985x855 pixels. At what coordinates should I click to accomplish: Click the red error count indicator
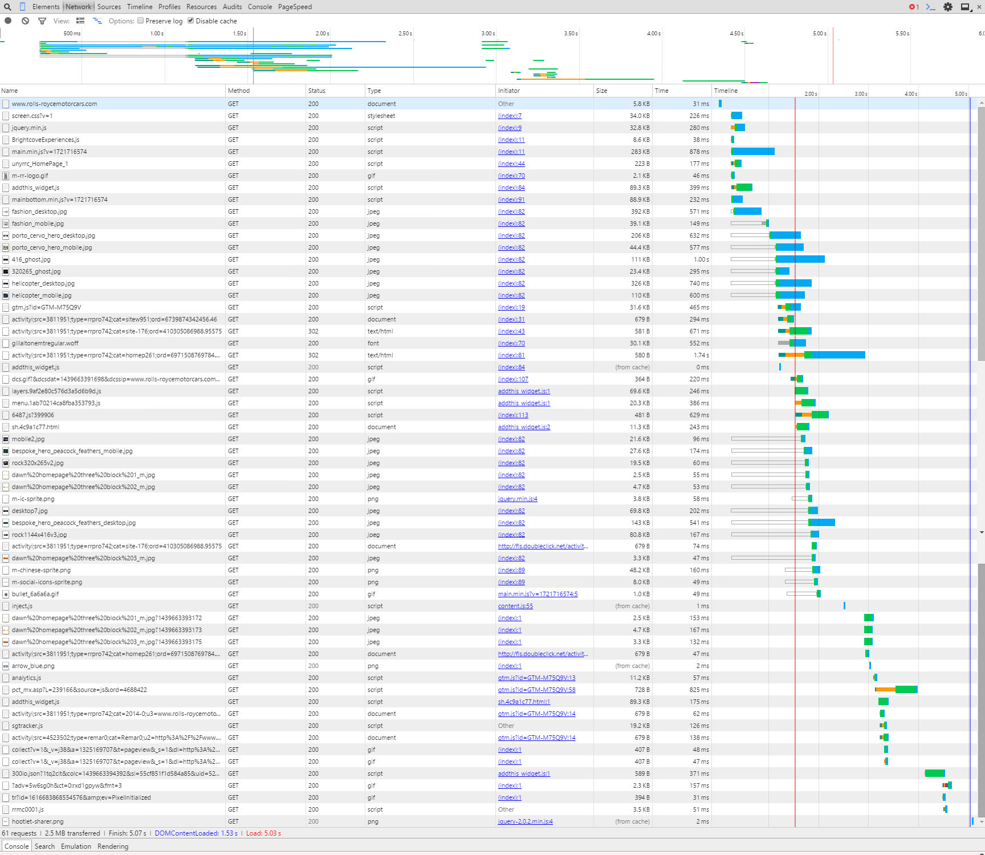pyautogui.click(x=914, y=7)
